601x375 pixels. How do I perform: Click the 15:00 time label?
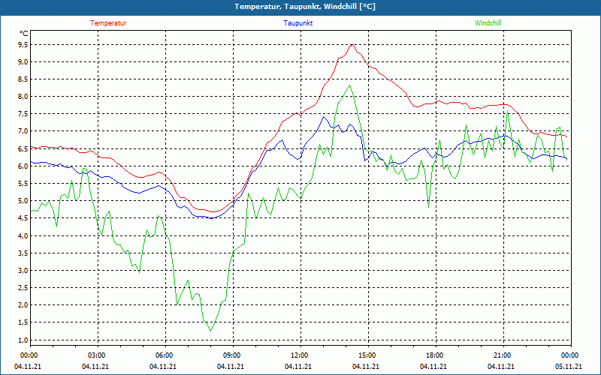[x=367, y=355]
